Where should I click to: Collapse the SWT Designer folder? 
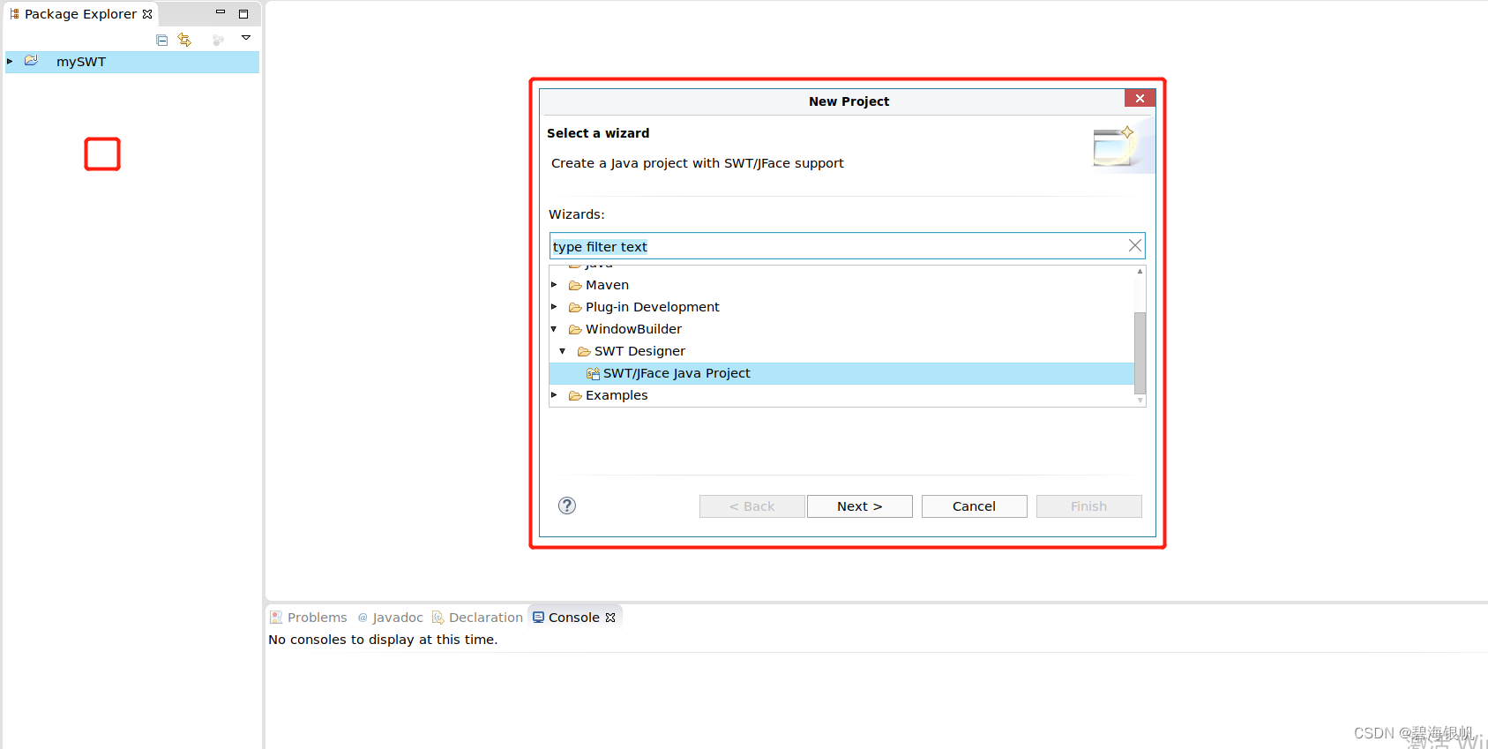click(563, 351)
